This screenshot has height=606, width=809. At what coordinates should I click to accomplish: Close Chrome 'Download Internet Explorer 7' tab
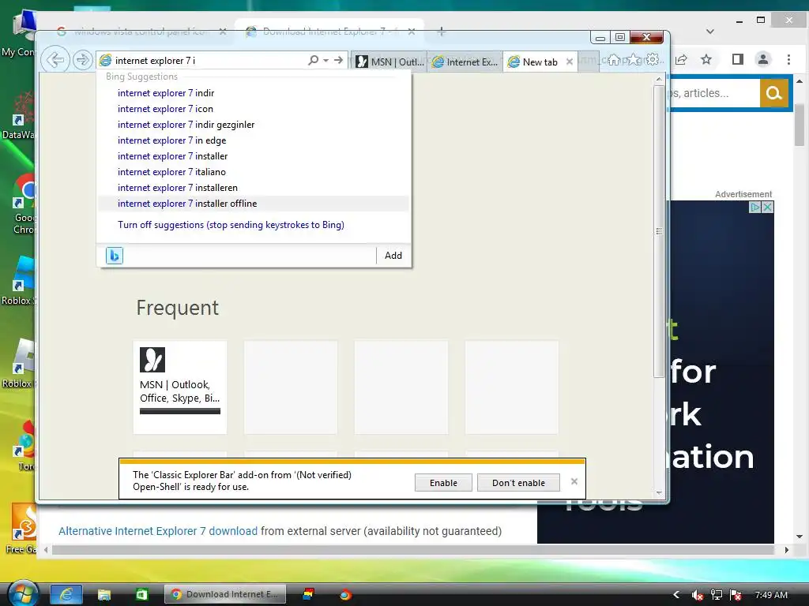coord(411,32)
